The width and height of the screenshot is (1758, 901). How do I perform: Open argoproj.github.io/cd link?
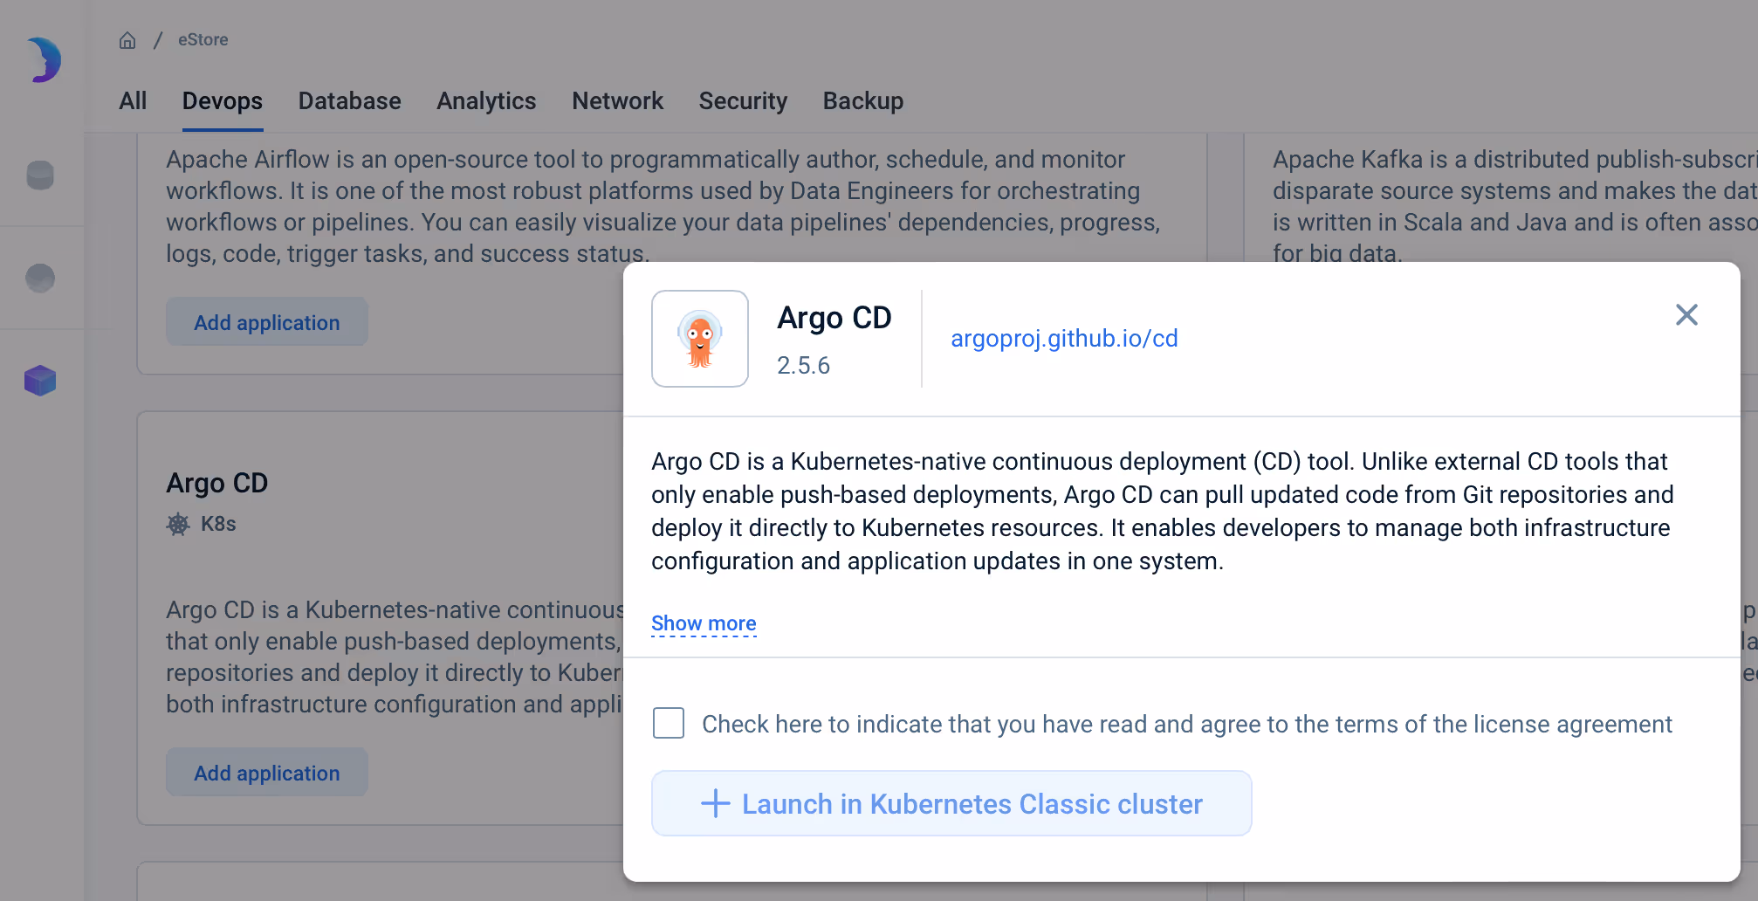(x=1064, y=339)
